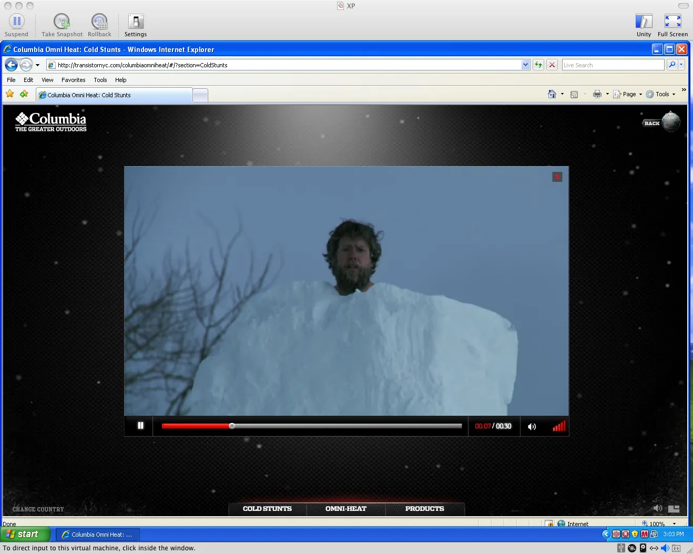The image size is (693, 554).
Task: Click the video progress bar handle
Action: (232, 426)
